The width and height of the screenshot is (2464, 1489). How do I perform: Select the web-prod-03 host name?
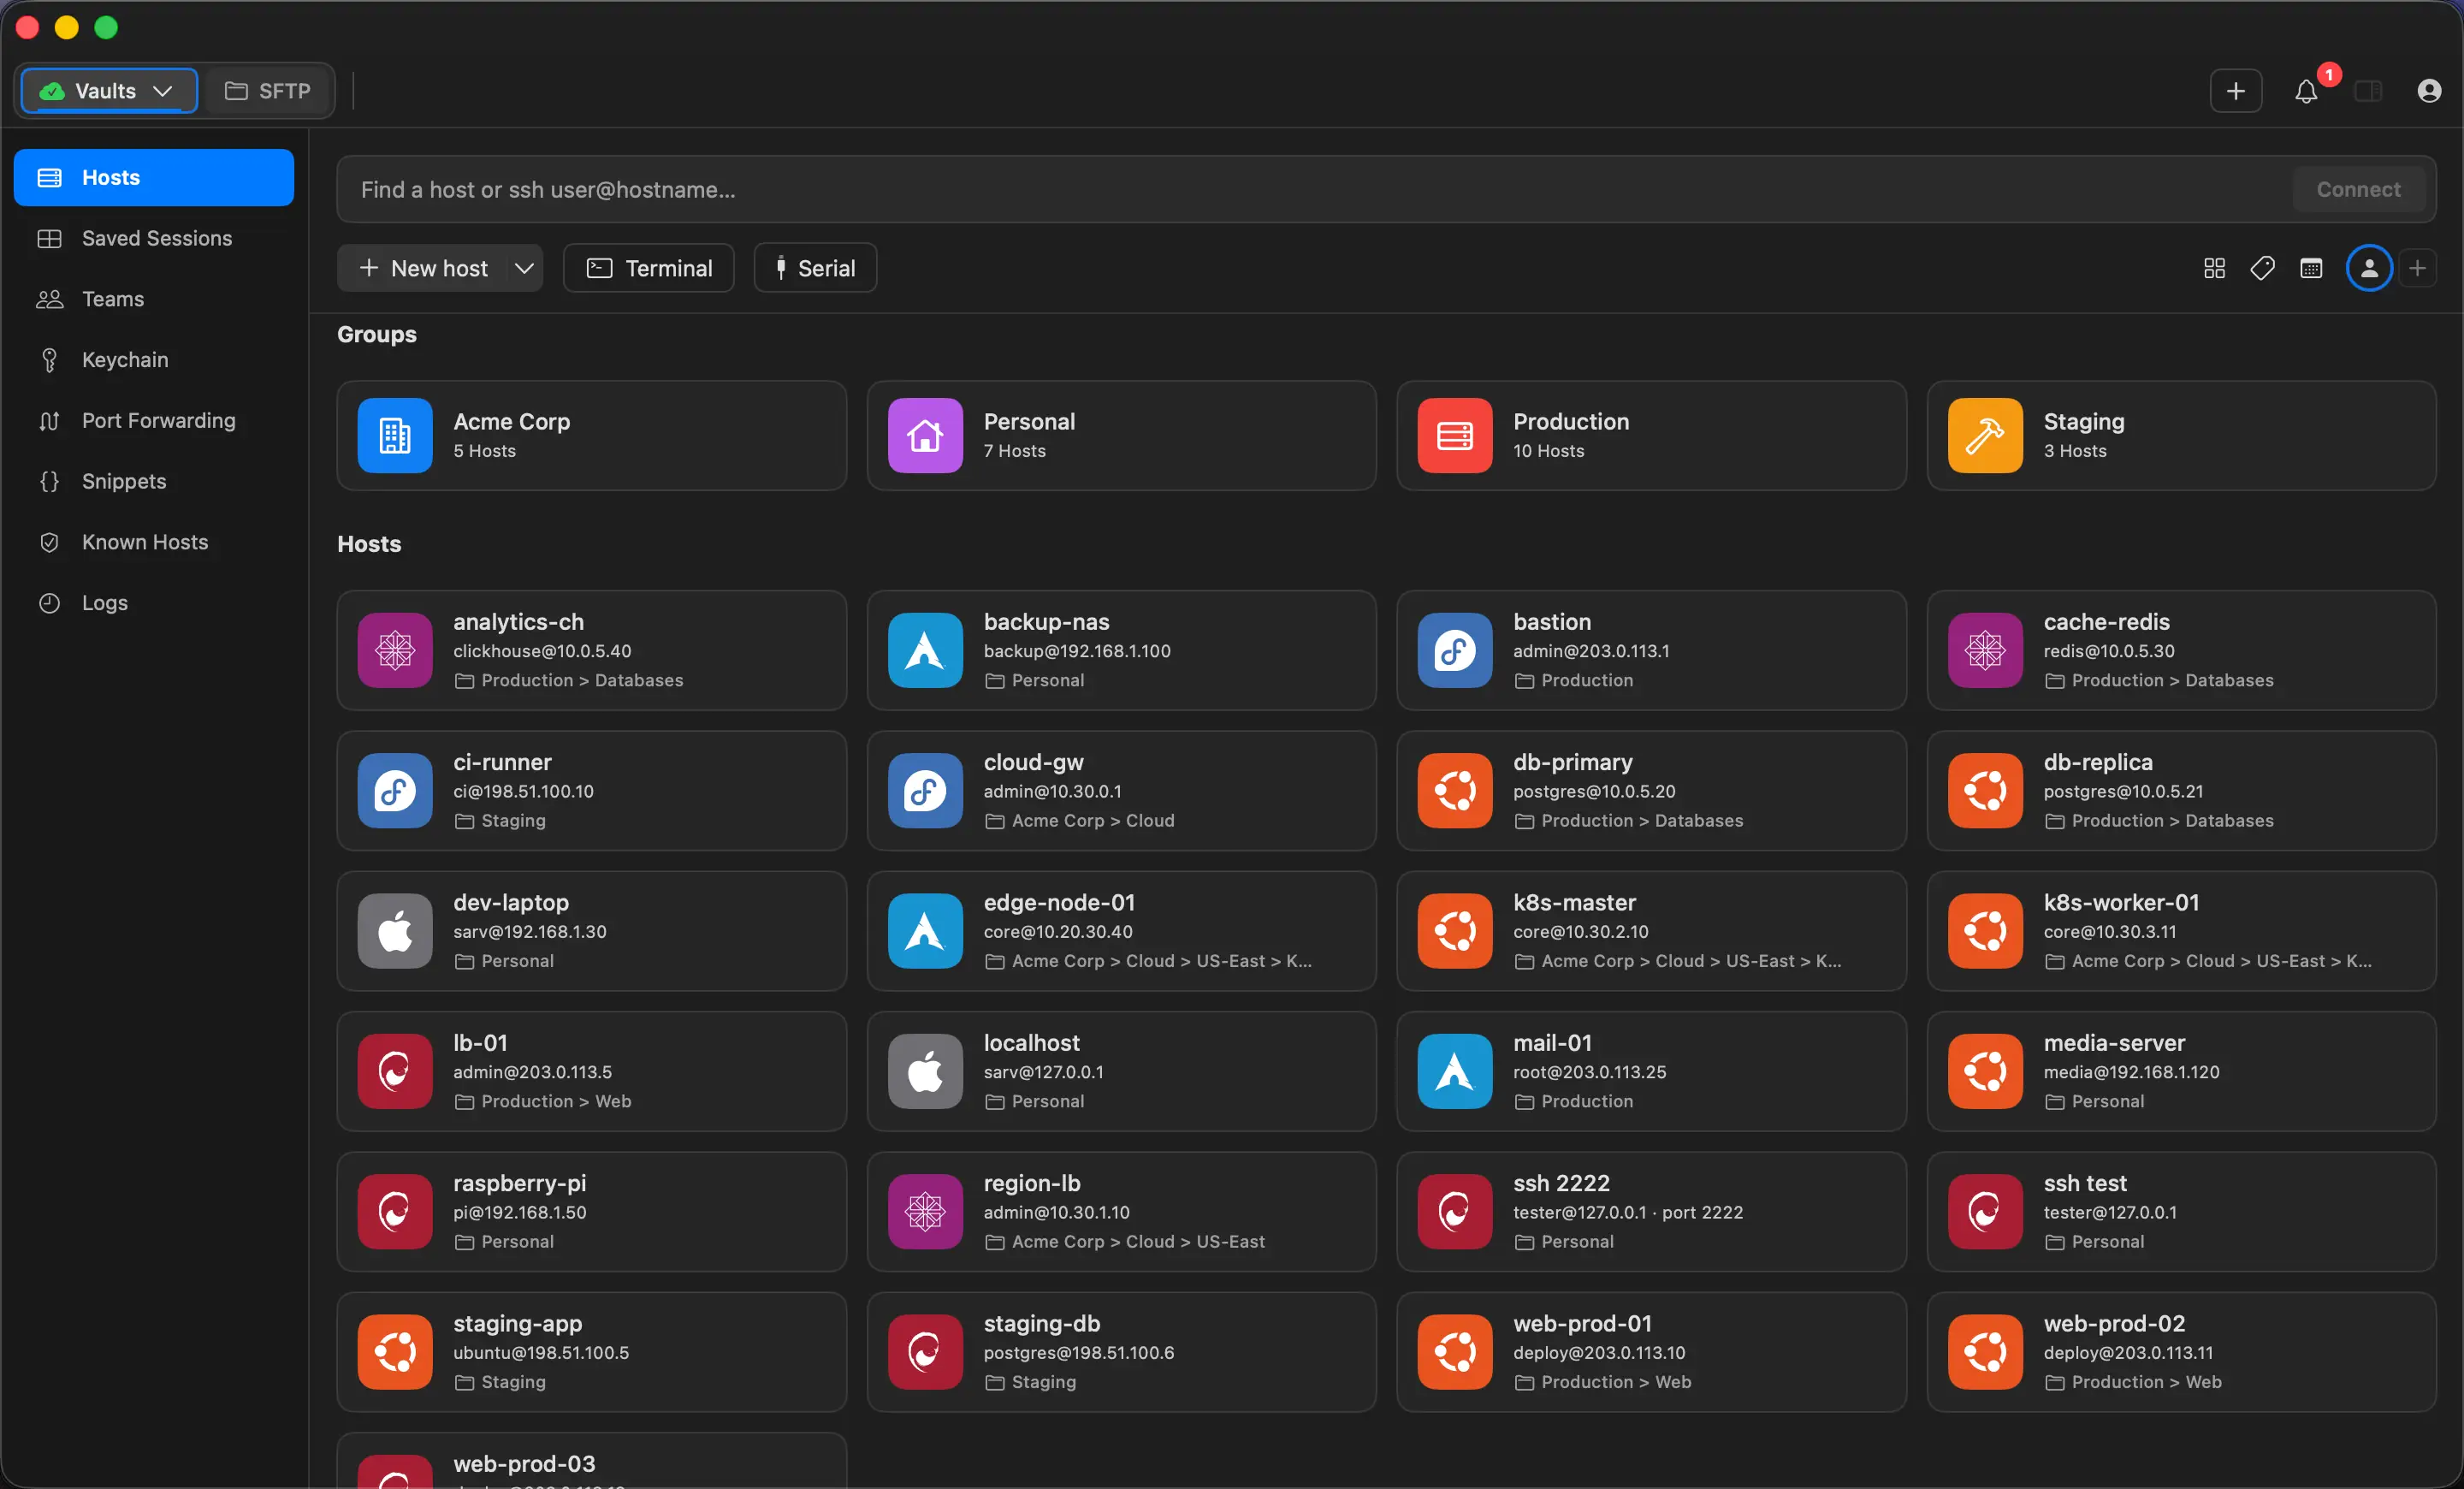524,1463
